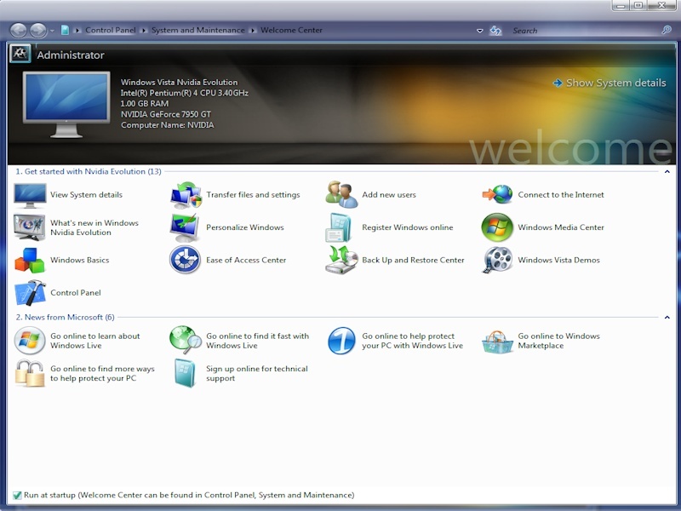This screenshot has width=681, height=511.
Task: Click the 'Personalize Windows' label
Action: pyautogui.click(x=245, y=227)
